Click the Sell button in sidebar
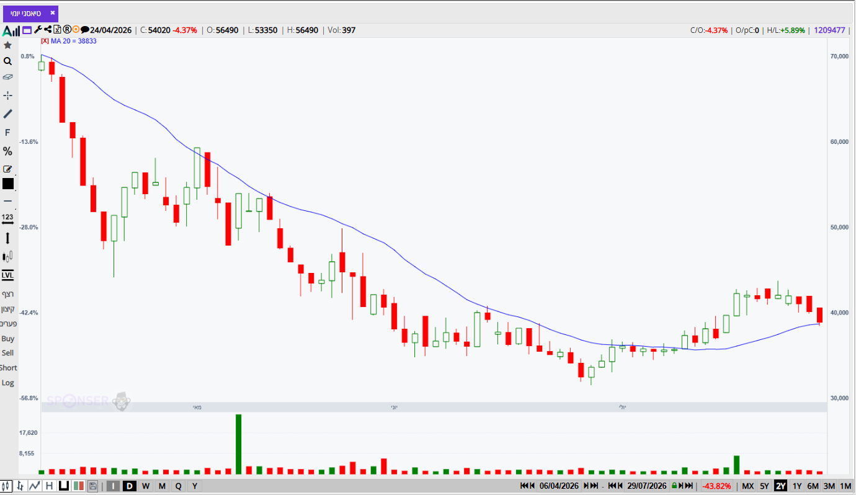This screenshot has height=495, width=856. (7, 353)
